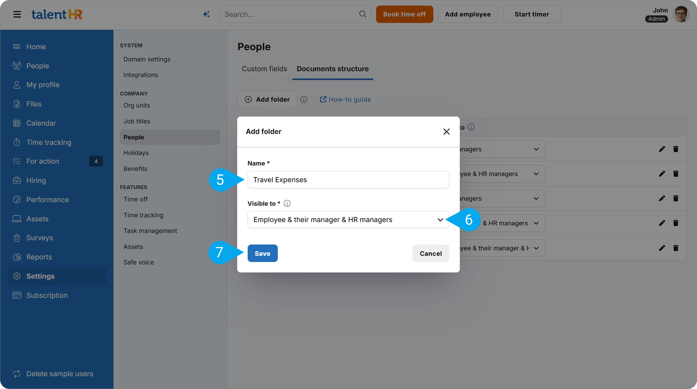The image size is (697, 389).
Task: Expand the Visible to dropdown in dialog
Action: point(348,219)
